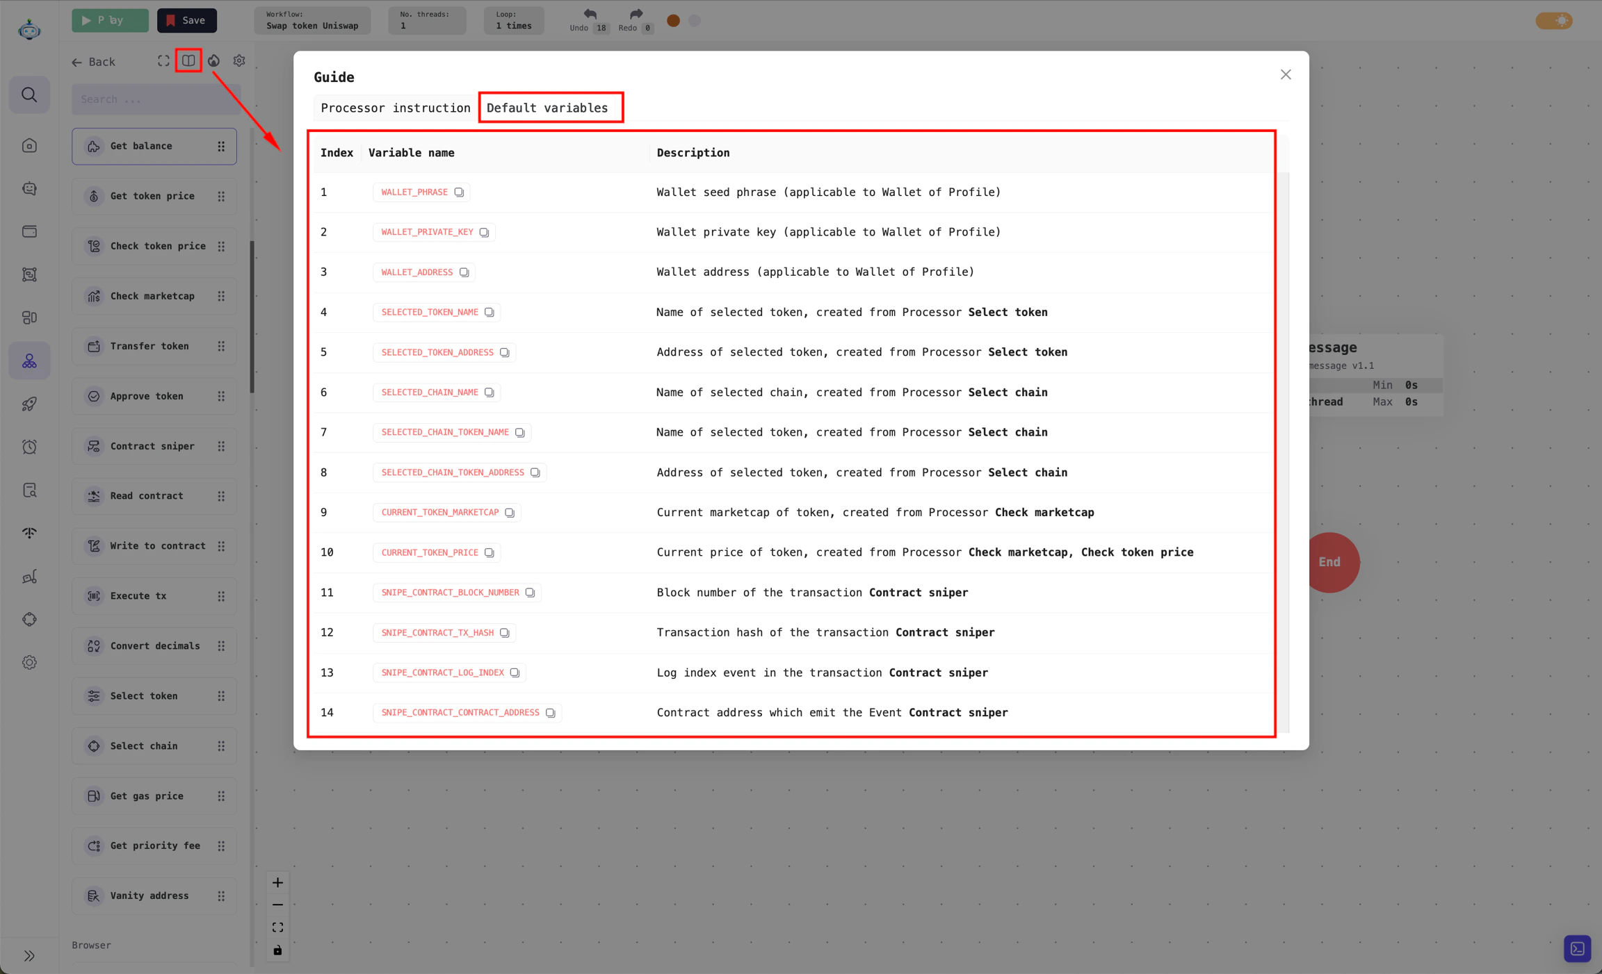The height and width of the screenshot is (974, 1602).
Task: Open the wallet icon in the left sidebar
Action: [x=29, y=231]
